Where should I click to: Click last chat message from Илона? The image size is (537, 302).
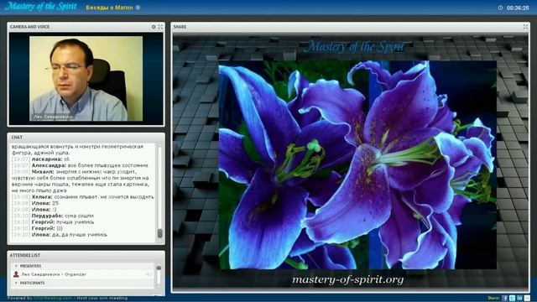[60, 235]
